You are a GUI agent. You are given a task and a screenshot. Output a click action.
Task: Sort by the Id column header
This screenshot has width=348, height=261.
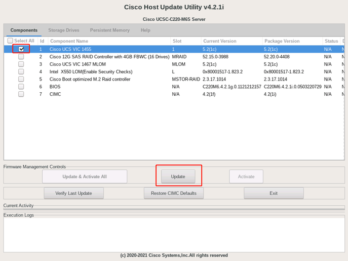pos(42,41)
